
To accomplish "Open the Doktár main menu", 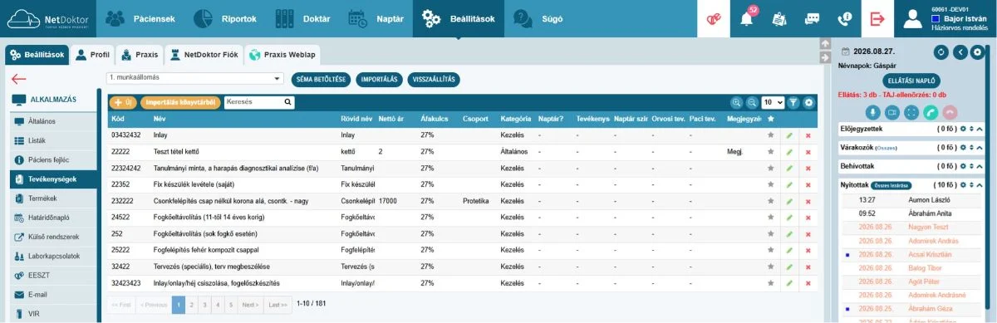I will point(302,18).
